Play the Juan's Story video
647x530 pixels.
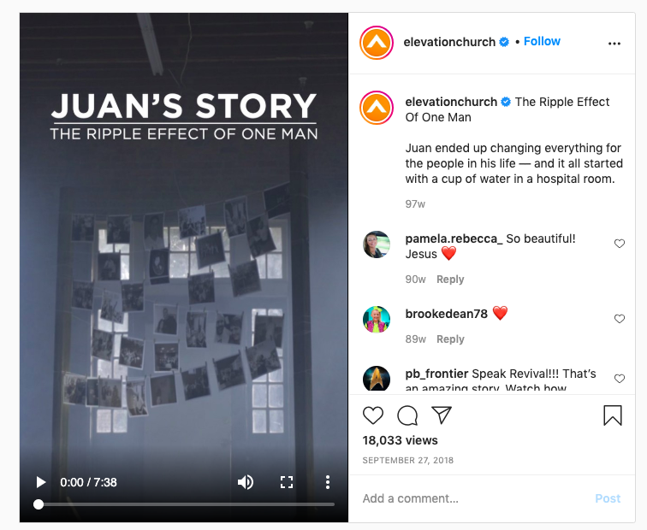click(x=40, y=482)
